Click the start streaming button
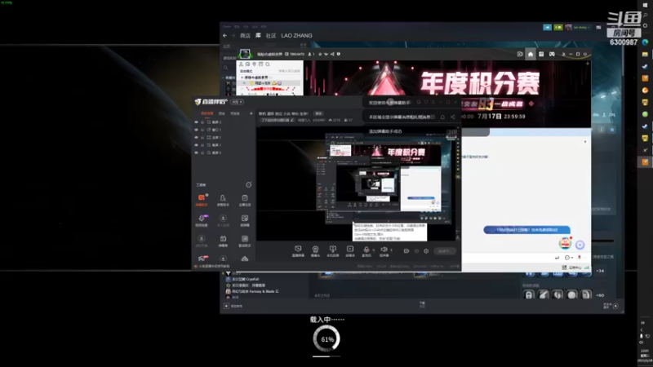 click(444, 251)
